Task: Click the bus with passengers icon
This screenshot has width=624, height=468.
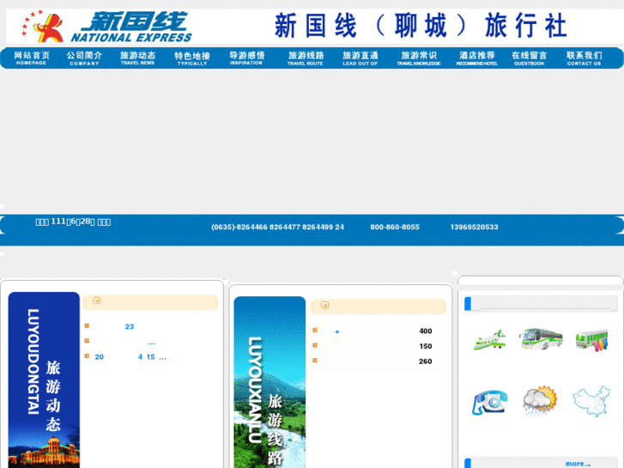Action: pos(591,340)
